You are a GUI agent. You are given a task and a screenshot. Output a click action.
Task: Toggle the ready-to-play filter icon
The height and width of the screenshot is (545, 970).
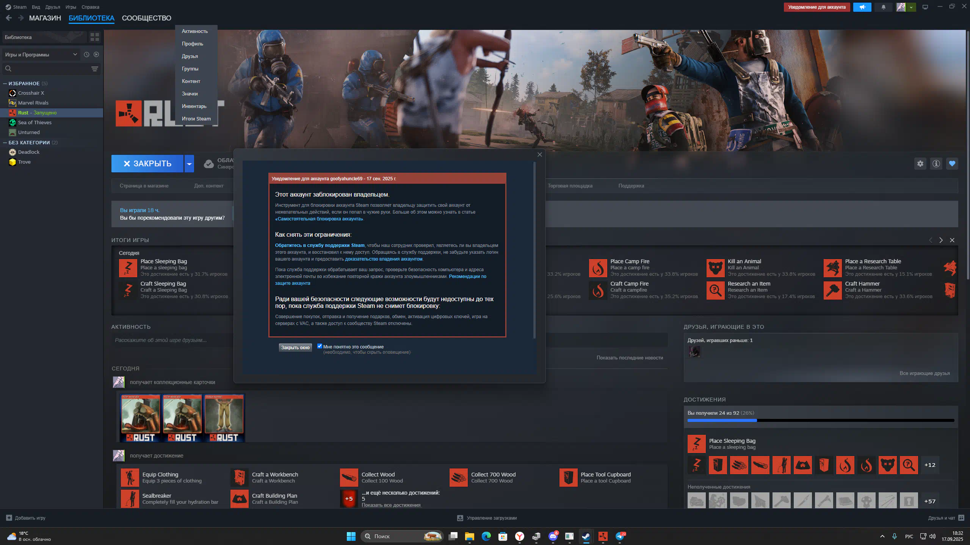point(96,55)
